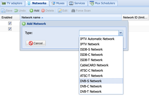Select ISDB-S Network type
The image size is (149, 99).
[x=101, y=49]
